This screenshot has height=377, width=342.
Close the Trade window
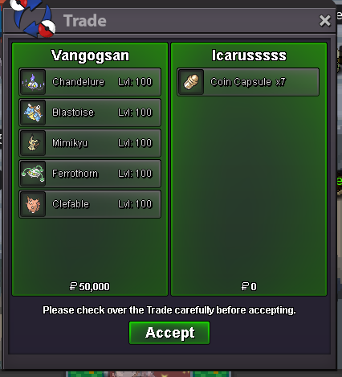[x=325, y=21]
